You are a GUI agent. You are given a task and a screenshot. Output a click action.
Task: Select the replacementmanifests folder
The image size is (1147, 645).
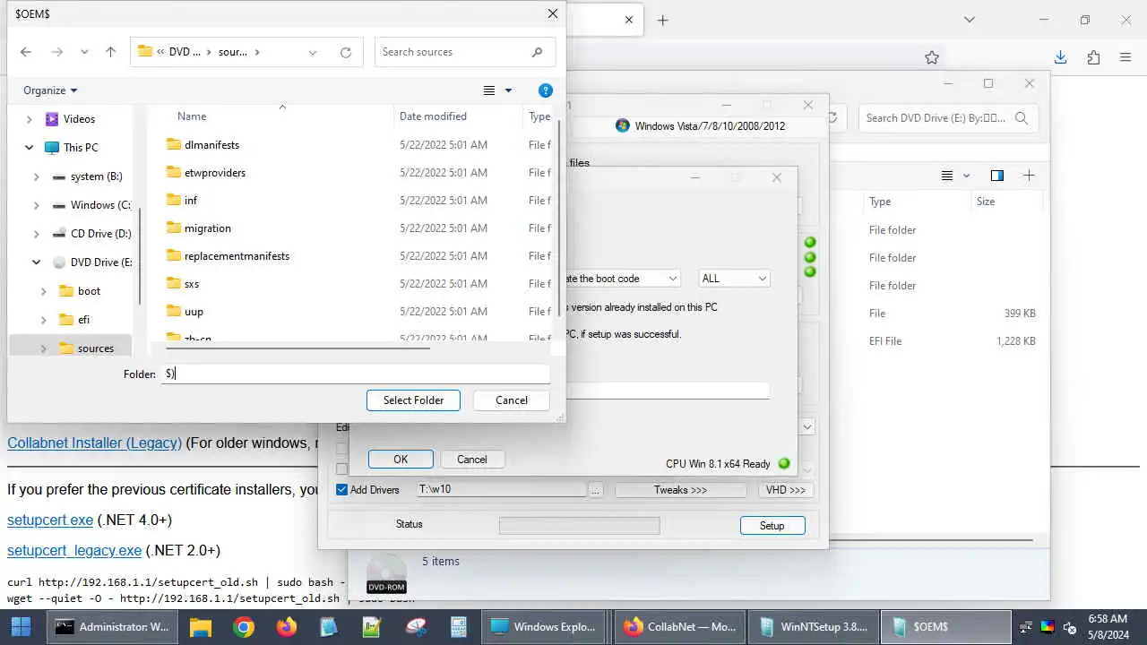click(237, 256)
